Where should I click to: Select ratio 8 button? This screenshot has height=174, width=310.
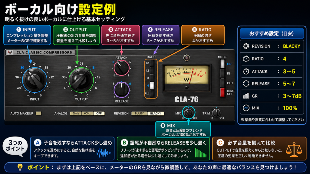(x=152, y=78)
